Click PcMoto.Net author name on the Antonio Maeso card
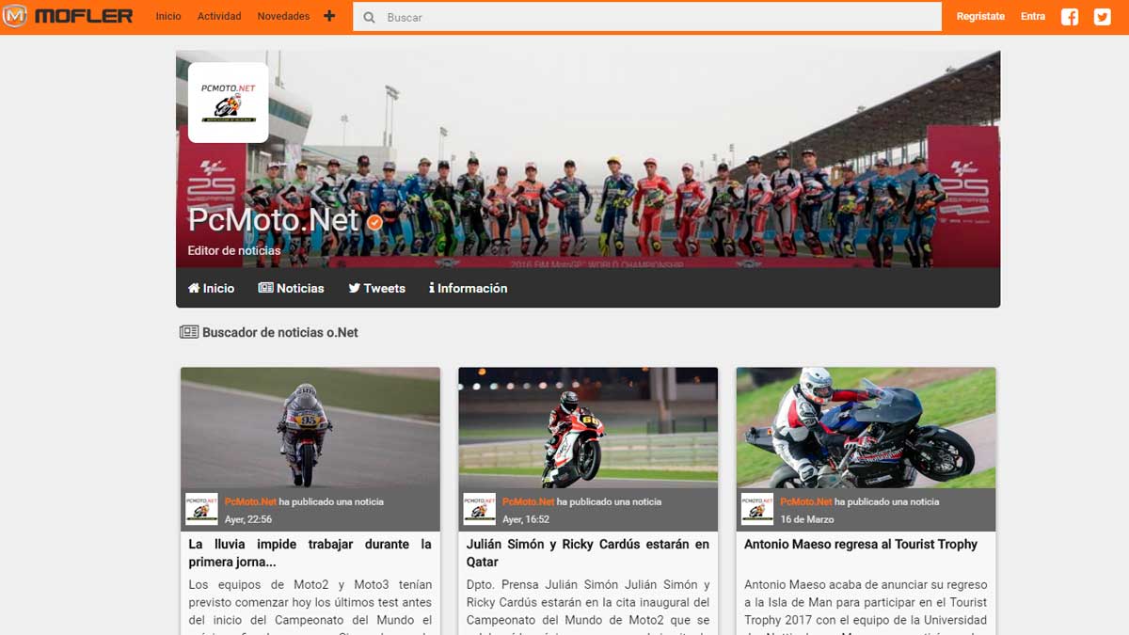 [x=806, y=501]
